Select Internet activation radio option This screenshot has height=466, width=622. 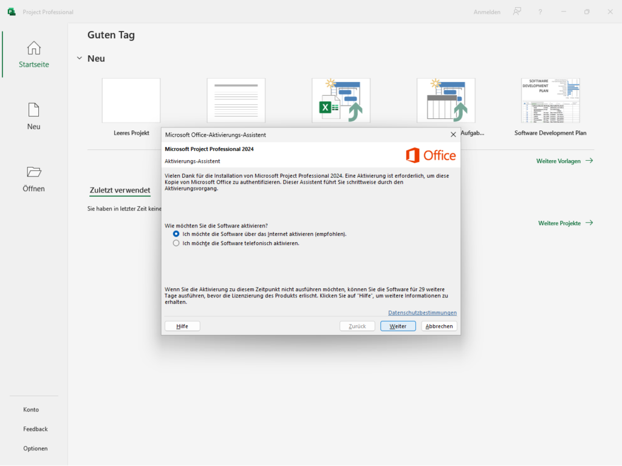pos(176,234)
